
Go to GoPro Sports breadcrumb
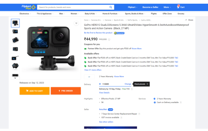click(133, 20)
